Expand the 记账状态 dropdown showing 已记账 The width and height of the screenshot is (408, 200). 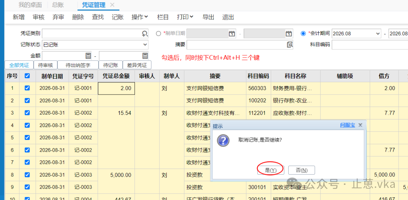pyautogui.click(x=95, y=45)
